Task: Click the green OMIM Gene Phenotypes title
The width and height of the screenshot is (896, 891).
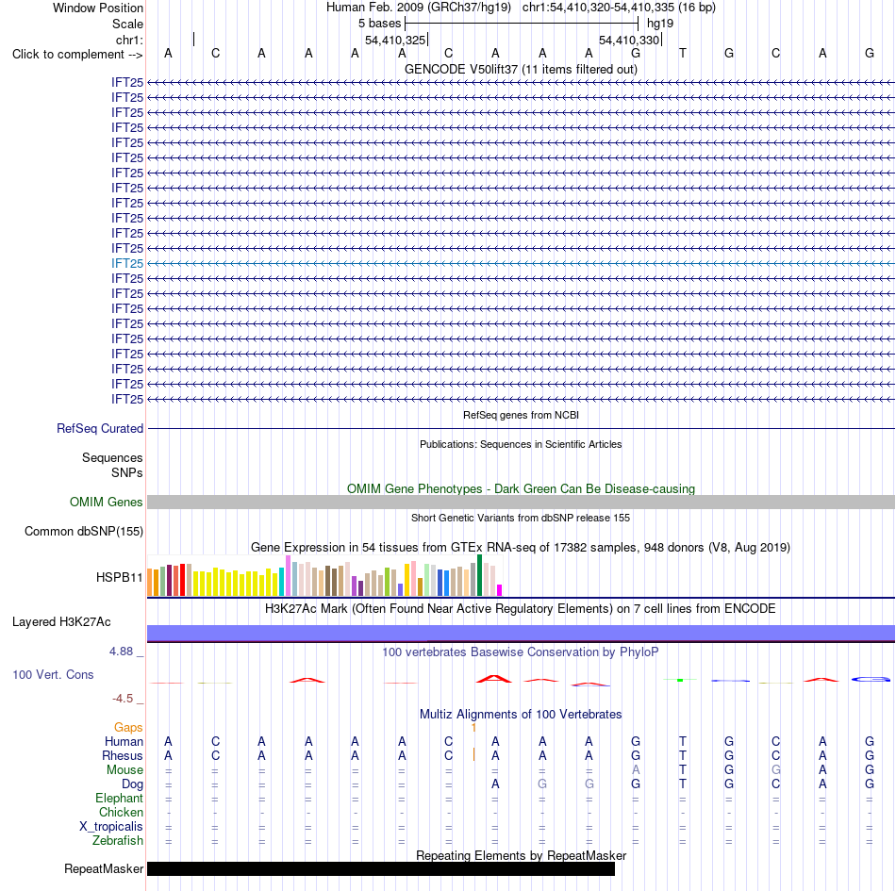Action: (x=521, y=489)
